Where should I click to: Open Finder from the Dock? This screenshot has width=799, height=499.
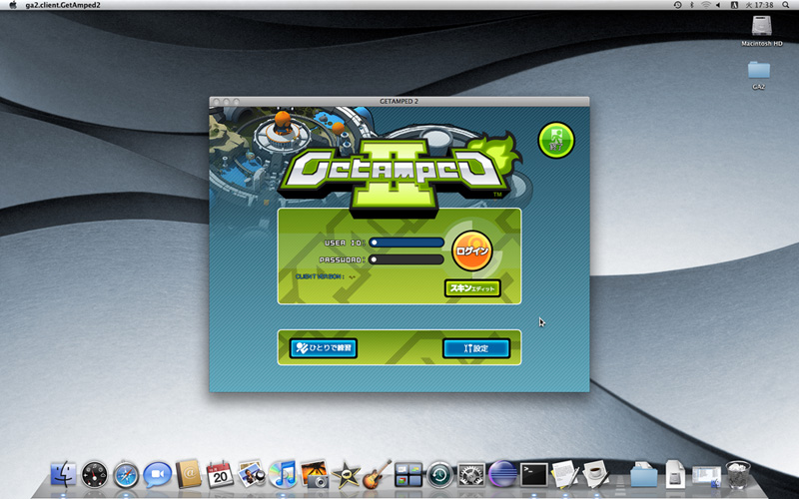[x=63, y=475]
